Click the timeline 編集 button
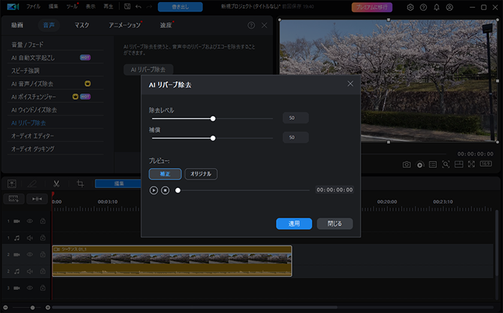The height and width of the screenshot is (313, 503). point(118,184)
